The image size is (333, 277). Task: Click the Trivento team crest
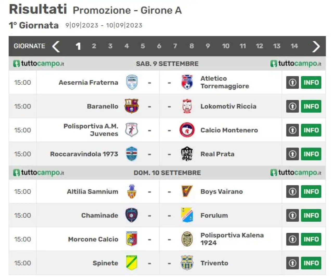point(187,263)
